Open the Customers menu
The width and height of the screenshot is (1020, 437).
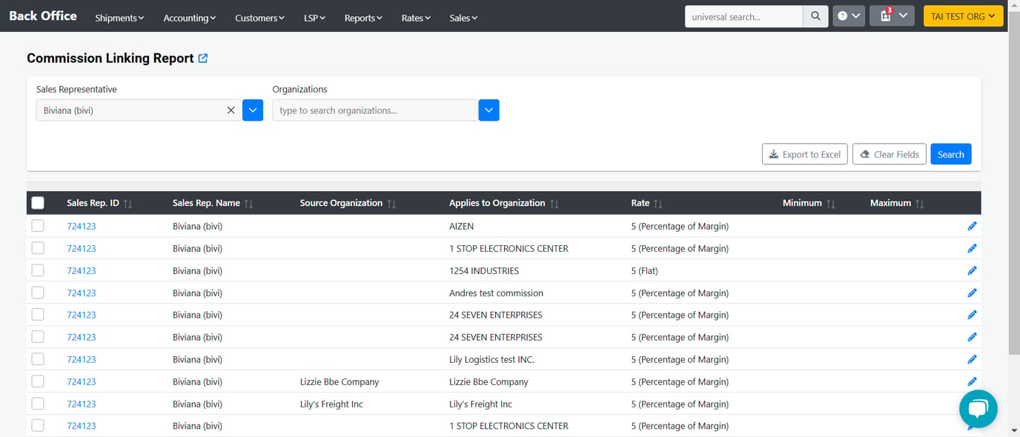tap(259, 18)
